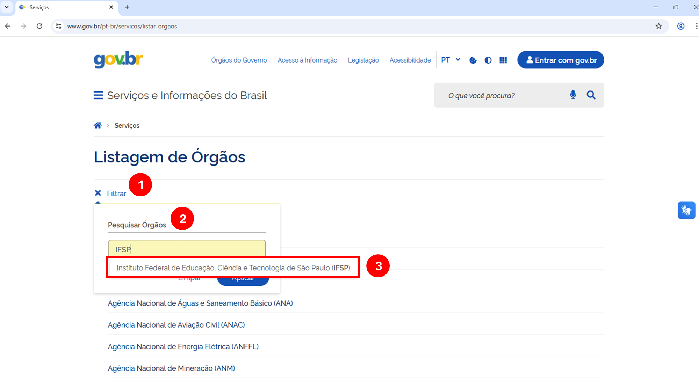
Task: Expand the PT language dropdown
Action: (451, 60)
